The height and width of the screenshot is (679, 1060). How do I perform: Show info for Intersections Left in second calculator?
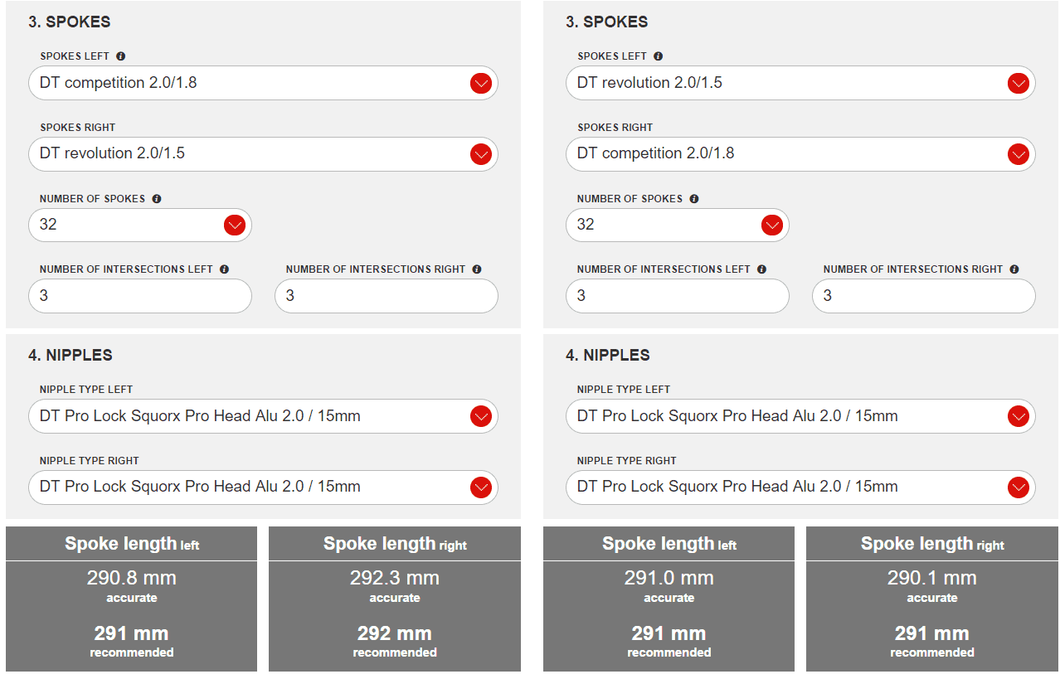(762, 269)
